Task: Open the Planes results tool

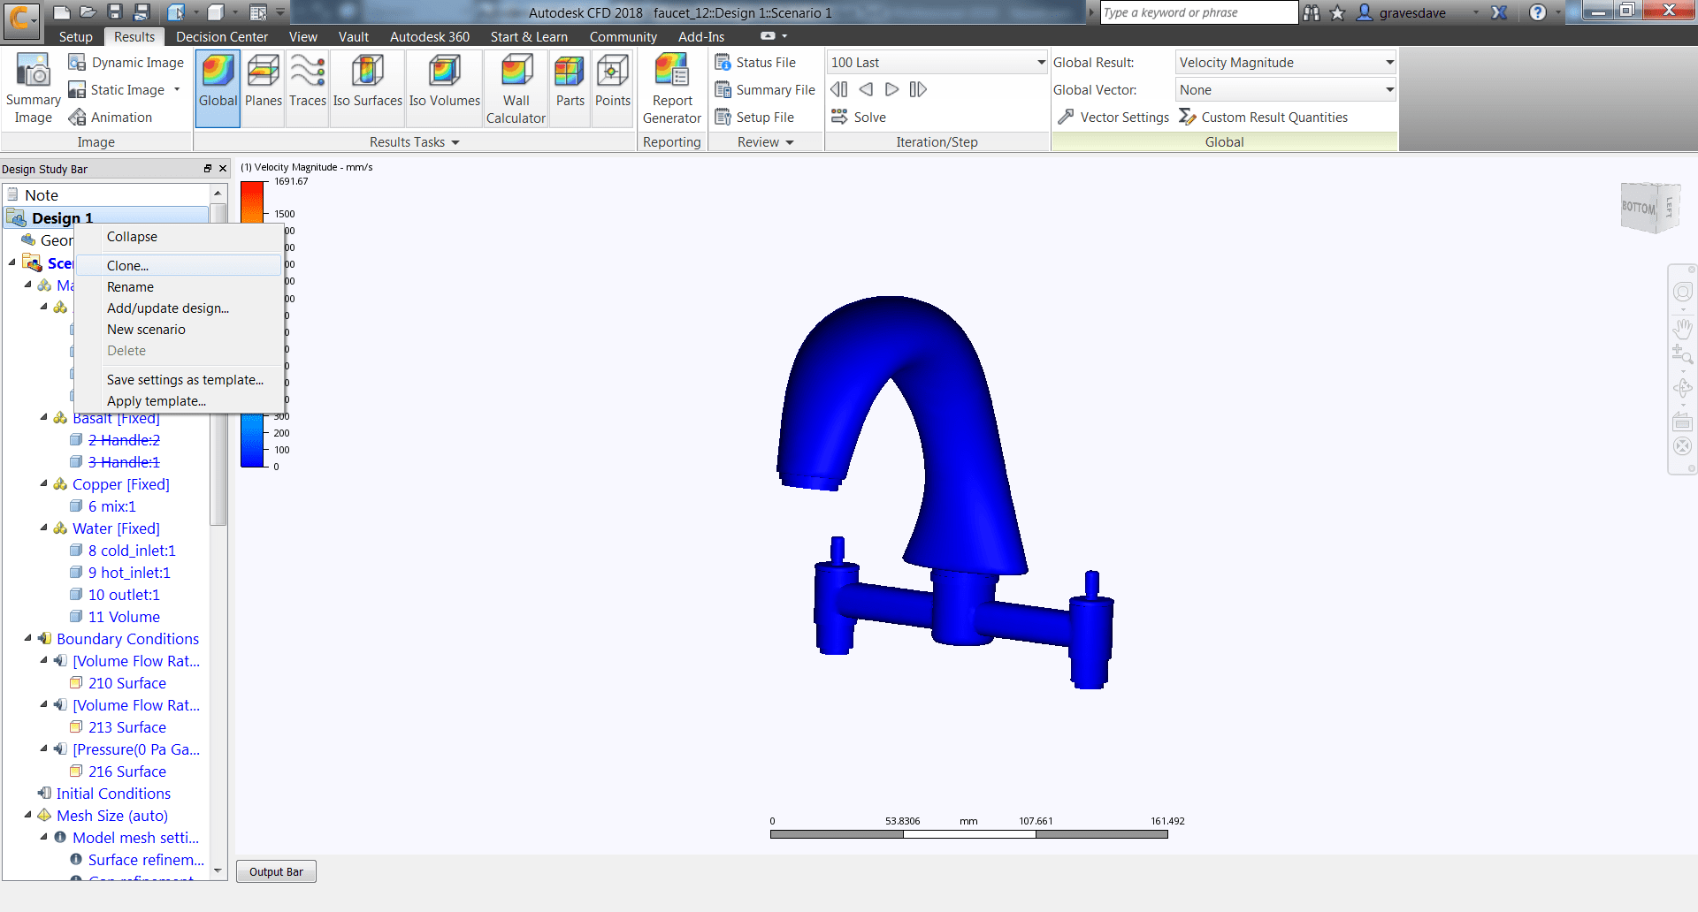Action: tap(263, 84)
